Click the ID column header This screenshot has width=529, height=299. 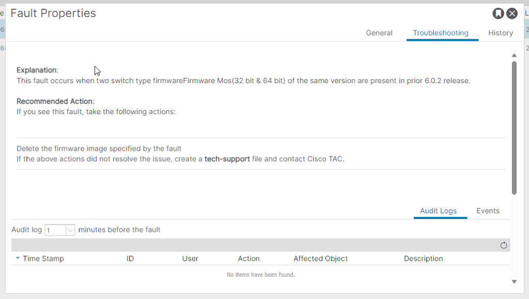(130, 259)
